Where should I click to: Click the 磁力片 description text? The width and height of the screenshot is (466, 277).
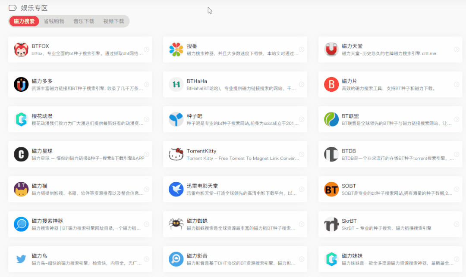(389, 88)
